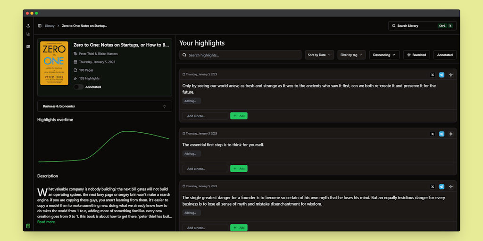Click the 'Description' heading
Viewport: 483px width, 241px height.
[x=48, y=176]
